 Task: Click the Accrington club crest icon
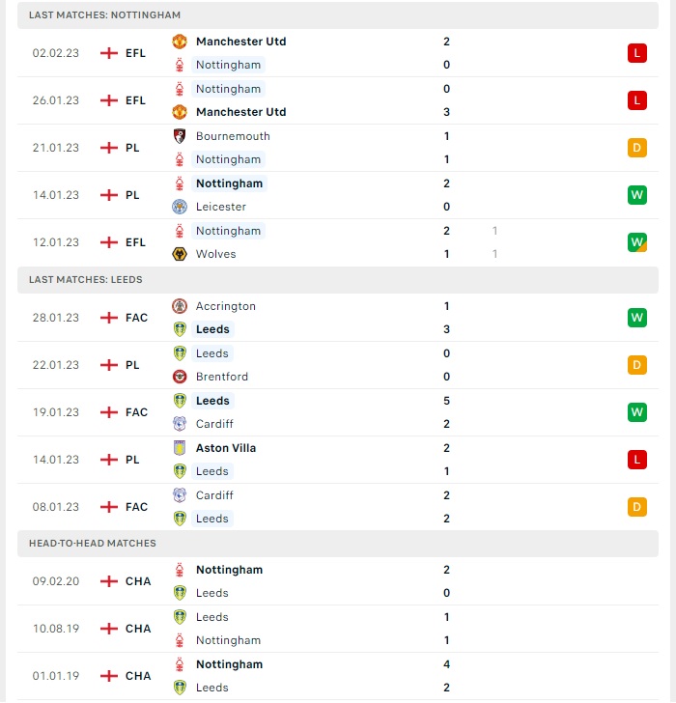pyautogui.click(x=180, y=306)
